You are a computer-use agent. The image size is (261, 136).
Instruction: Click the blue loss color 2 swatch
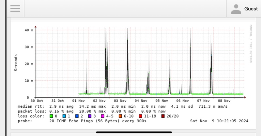pyautogui.click(x=77, y=116)
